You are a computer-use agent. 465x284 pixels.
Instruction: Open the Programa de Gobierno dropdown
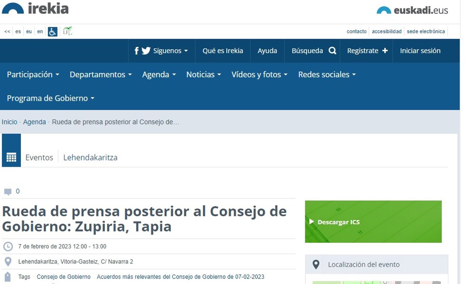(x=50, y=98)
